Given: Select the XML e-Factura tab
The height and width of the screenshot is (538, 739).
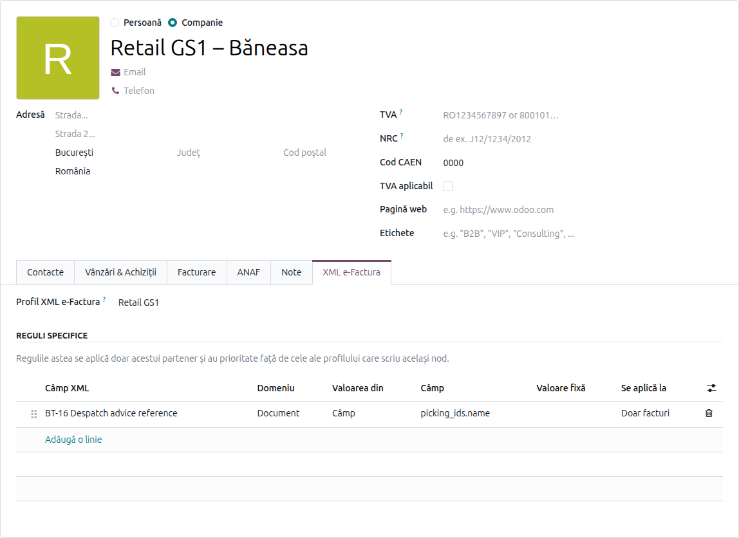Looking at the screenshot, I should coord(351,272).
